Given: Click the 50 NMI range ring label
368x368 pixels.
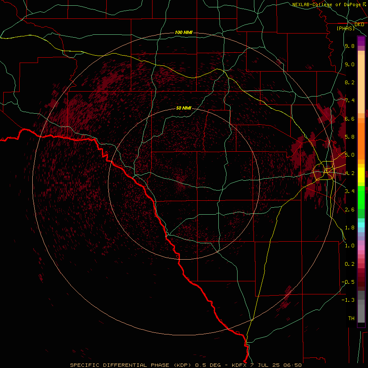Looking at the screenshot, I should pyautogui.click(x=184, y=108).
